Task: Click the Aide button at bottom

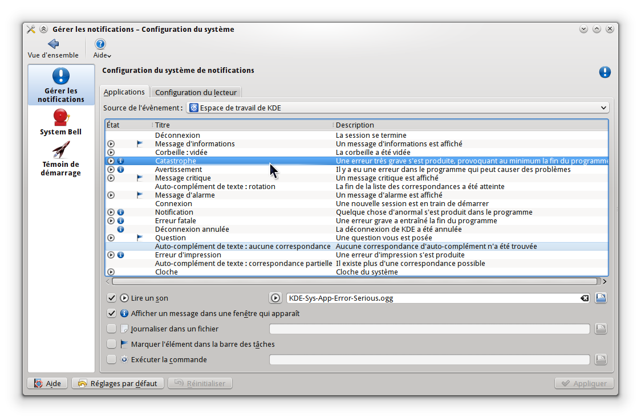Action: click(x=47, y=383)
